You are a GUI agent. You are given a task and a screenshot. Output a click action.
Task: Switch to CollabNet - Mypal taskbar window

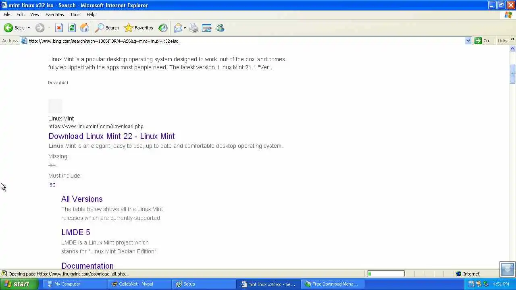139,284
